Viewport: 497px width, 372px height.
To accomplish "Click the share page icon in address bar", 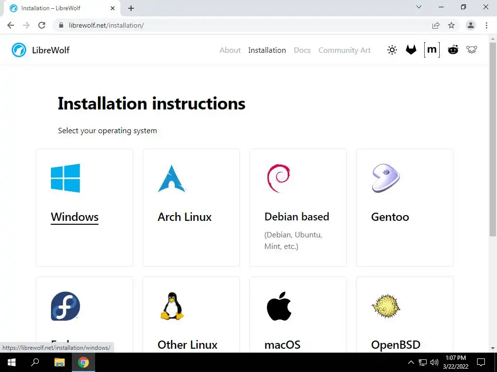I will tap(436, 25).
